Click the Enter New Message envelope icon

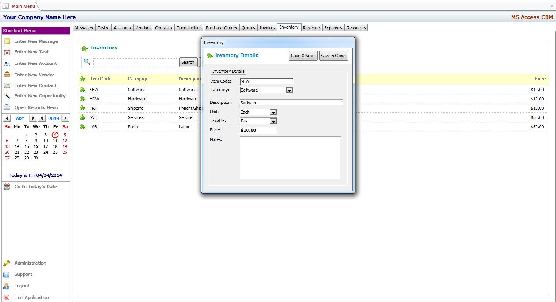pos(7,41)
